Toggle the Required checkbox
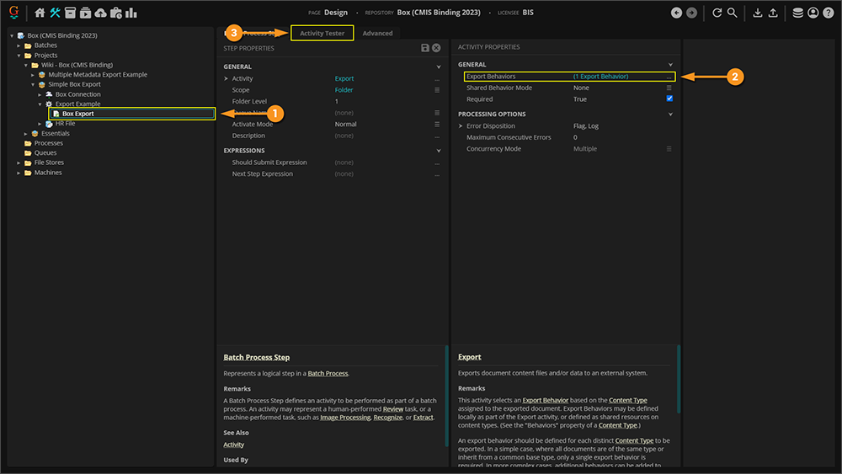The height and width of the screenshot is (474, 842). (669, 99)
